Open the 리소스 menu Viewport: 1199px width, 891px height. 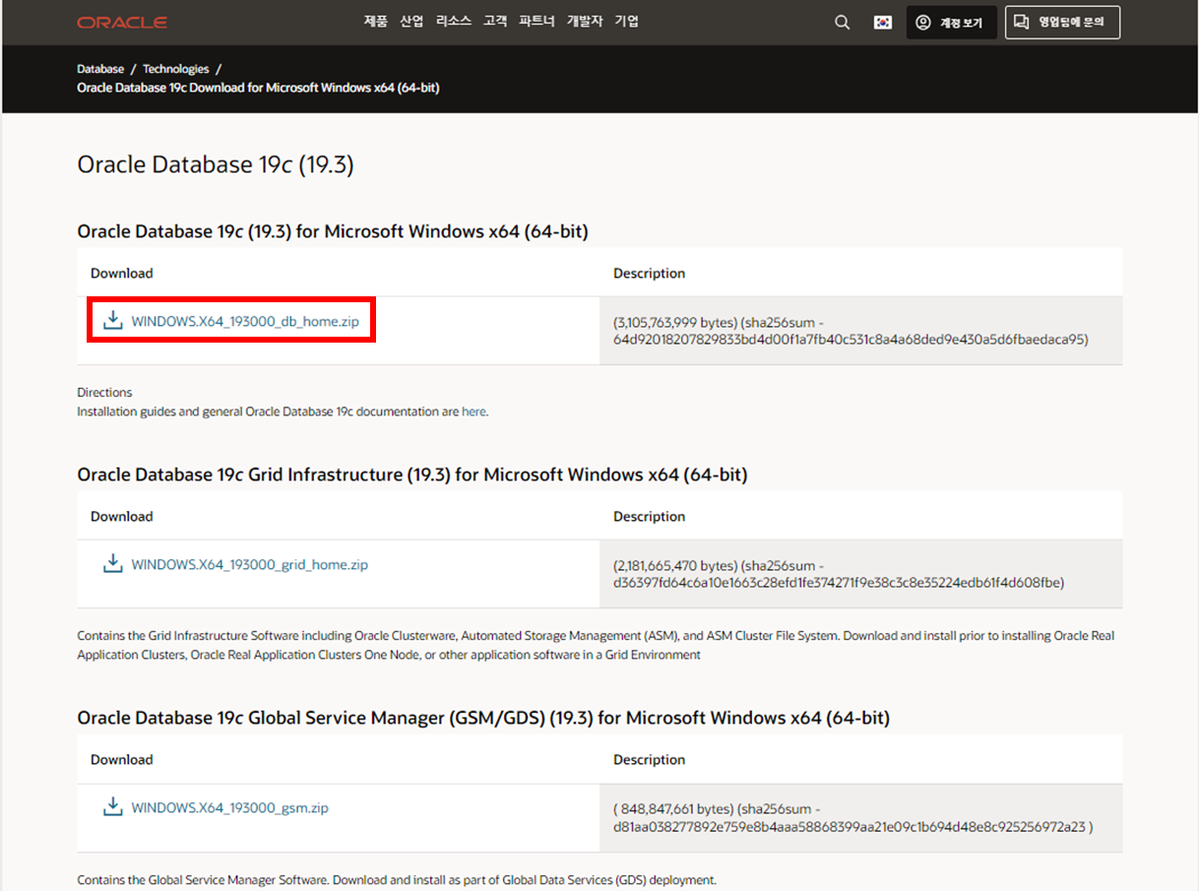click(x=454, y=21)
